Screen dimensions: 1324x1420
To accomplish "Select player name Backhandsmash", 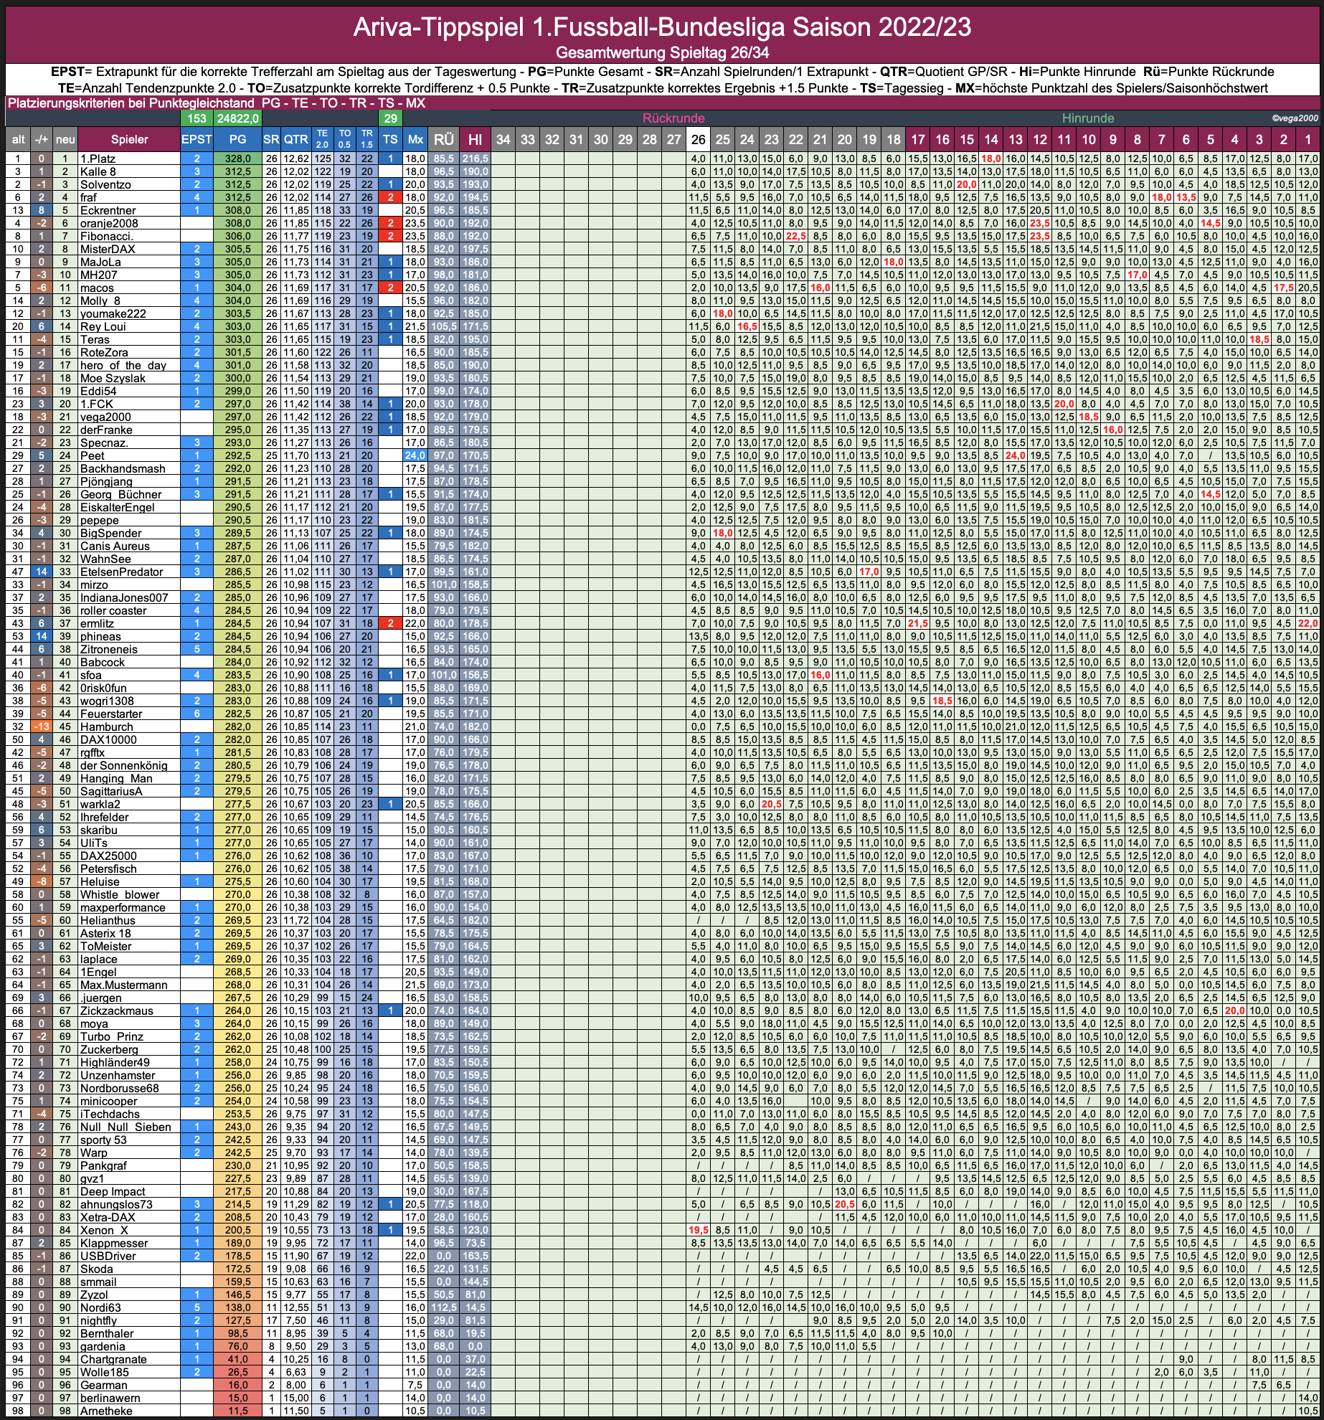I will [123, 468].
